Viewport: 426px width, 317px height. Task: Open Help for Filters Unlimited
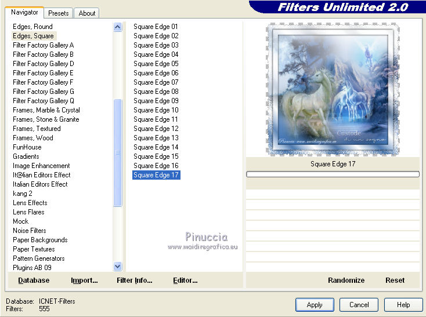(403, 305)
